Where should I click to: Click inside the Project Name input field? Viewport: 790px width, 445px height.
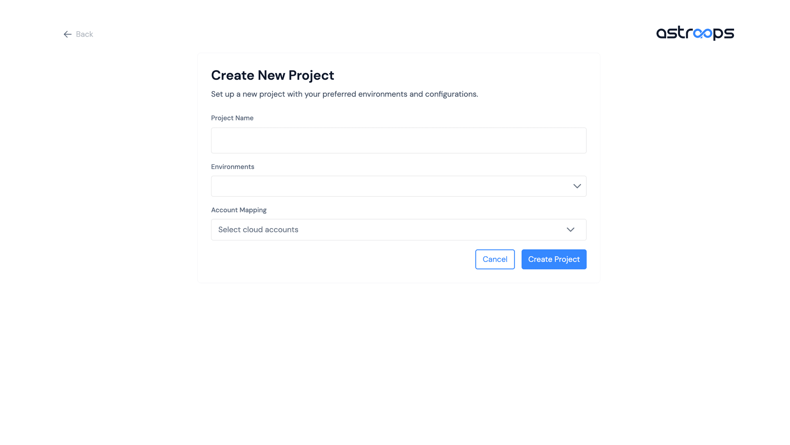398,140
